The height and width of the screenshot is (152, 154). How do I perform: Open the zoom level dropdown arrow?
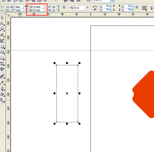112,1
